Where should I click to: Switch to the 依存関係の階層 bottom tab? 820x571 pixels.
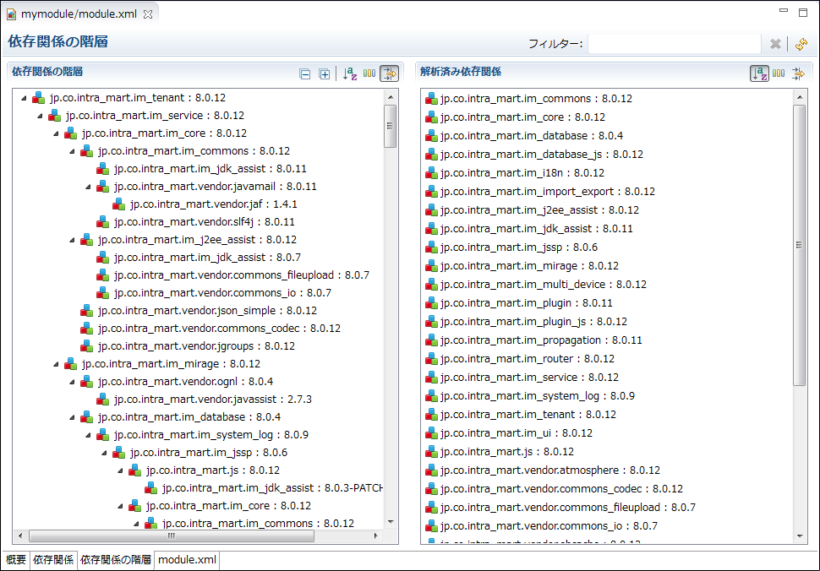(x=116, y=559)
